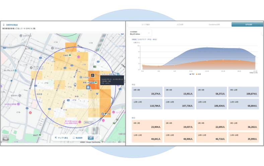Screen dimensions: 264x166
Task: Click the 休日 card showing 19,037人
Action: pyautogui.click(x=179, y=125)
